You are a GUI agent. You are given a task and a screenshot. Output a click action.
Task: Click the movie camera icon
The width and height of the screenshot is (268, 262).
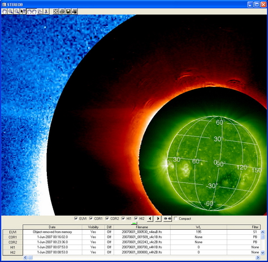coord(75,11)
